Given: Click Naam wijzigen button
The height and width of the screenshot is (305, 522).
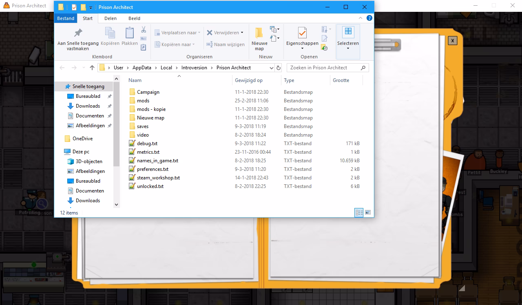Looking at the screenshot, I should point(226,44).
